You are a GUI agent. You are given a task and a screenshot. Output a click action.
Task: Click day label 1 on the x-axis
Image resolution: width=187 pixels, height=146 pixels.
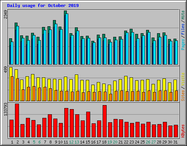coord(12,142)
